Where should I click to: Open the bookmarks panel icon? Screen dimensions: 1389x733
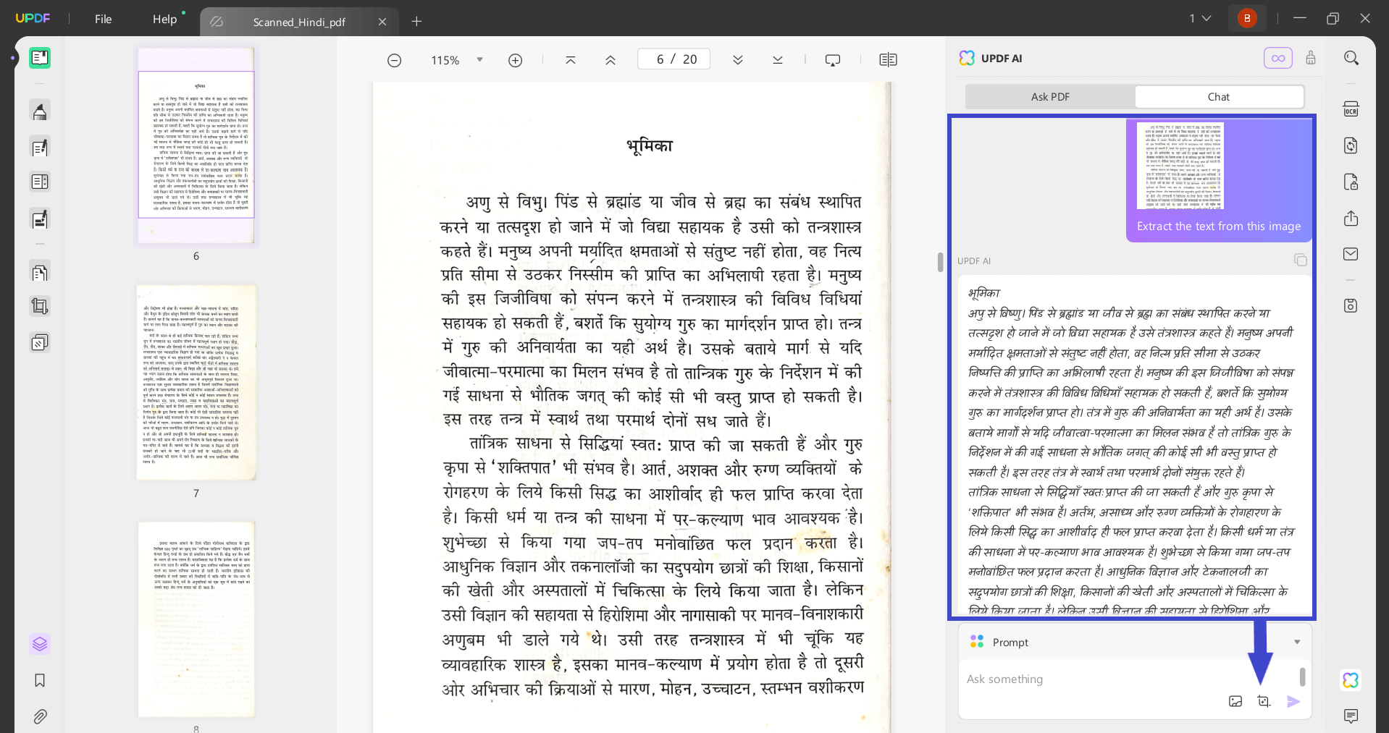pos(40,680)
